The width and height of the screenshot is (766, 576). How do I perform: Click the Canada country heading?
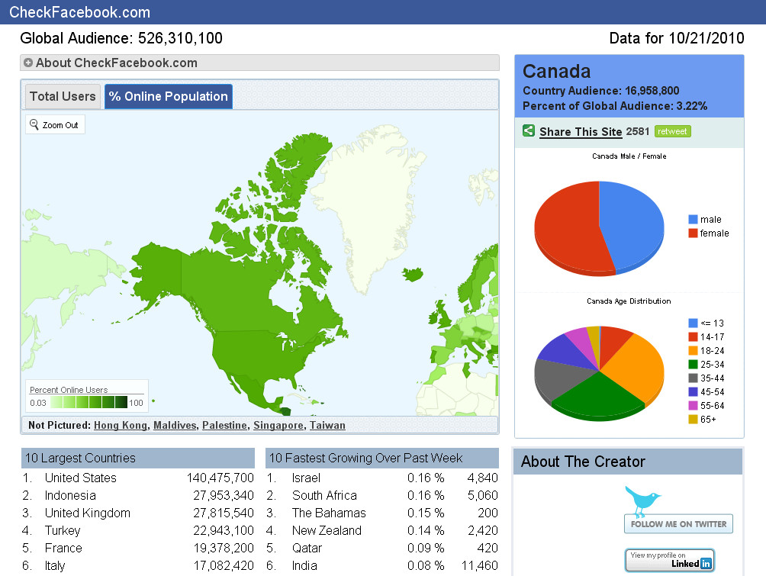pos(556,71)
